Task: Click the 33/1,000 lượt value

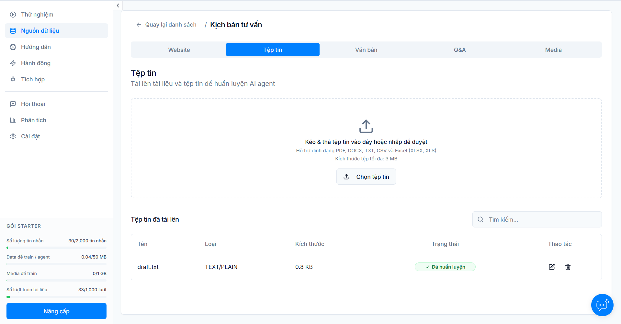Action: click(x=92, y=290)
